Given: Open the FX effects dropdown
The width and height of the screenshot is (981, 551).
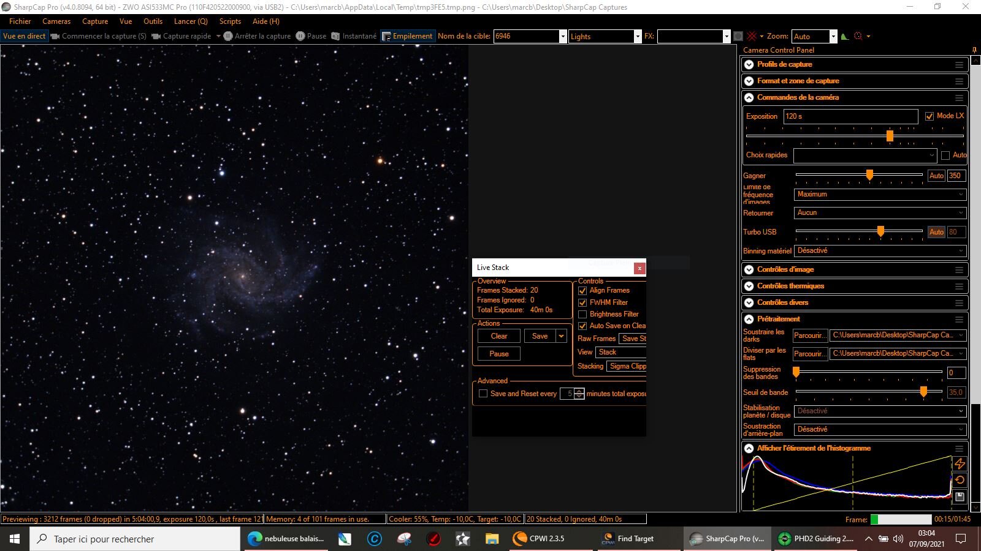Looking at the screenshot, I should pos(727,36).
